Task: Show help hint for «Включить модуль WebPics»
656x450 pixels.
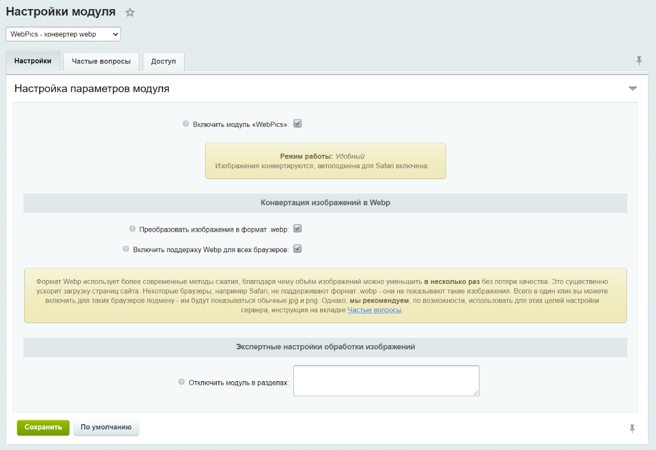Action: click(x=186, y=124)
